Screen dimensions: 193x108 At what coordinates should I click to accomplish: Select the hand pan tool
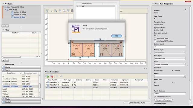coord(60,11)
